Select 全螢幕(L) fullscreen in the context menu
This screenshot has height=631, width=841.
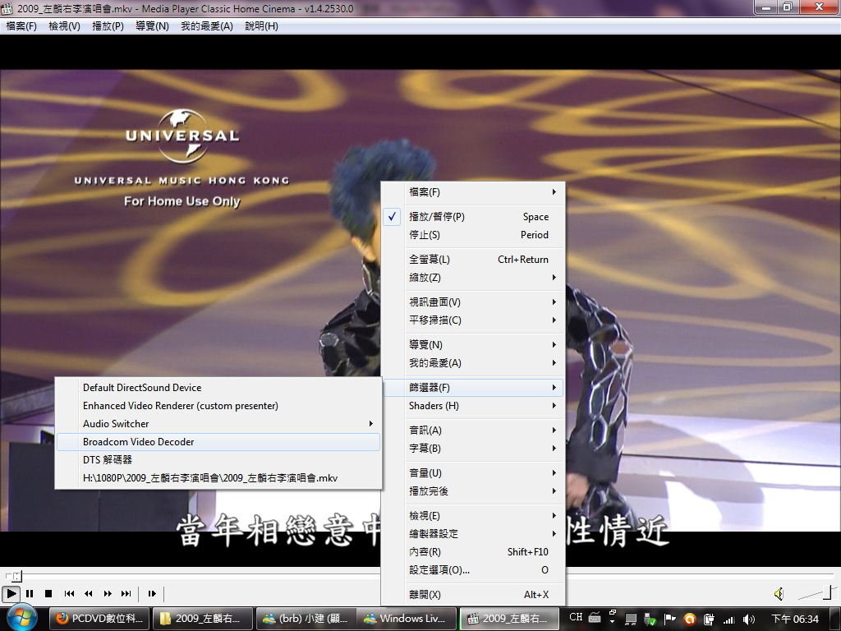pyautogui.click(x=473, y=259)
